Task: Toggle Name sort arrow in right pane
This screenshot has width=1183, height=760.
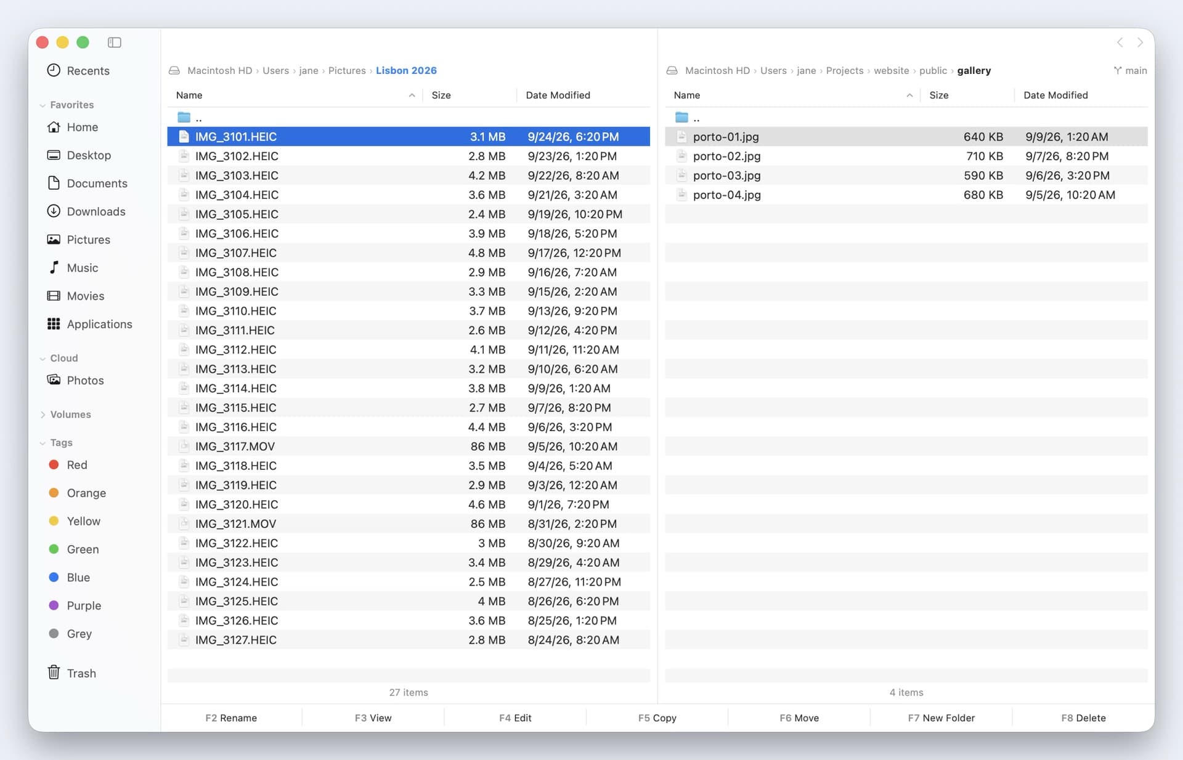Action: (909, 95)
